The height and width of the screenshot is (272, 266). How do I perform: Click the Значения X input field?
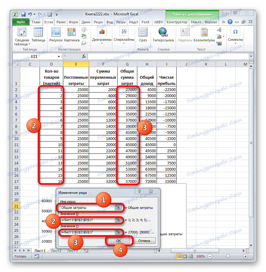88,220
